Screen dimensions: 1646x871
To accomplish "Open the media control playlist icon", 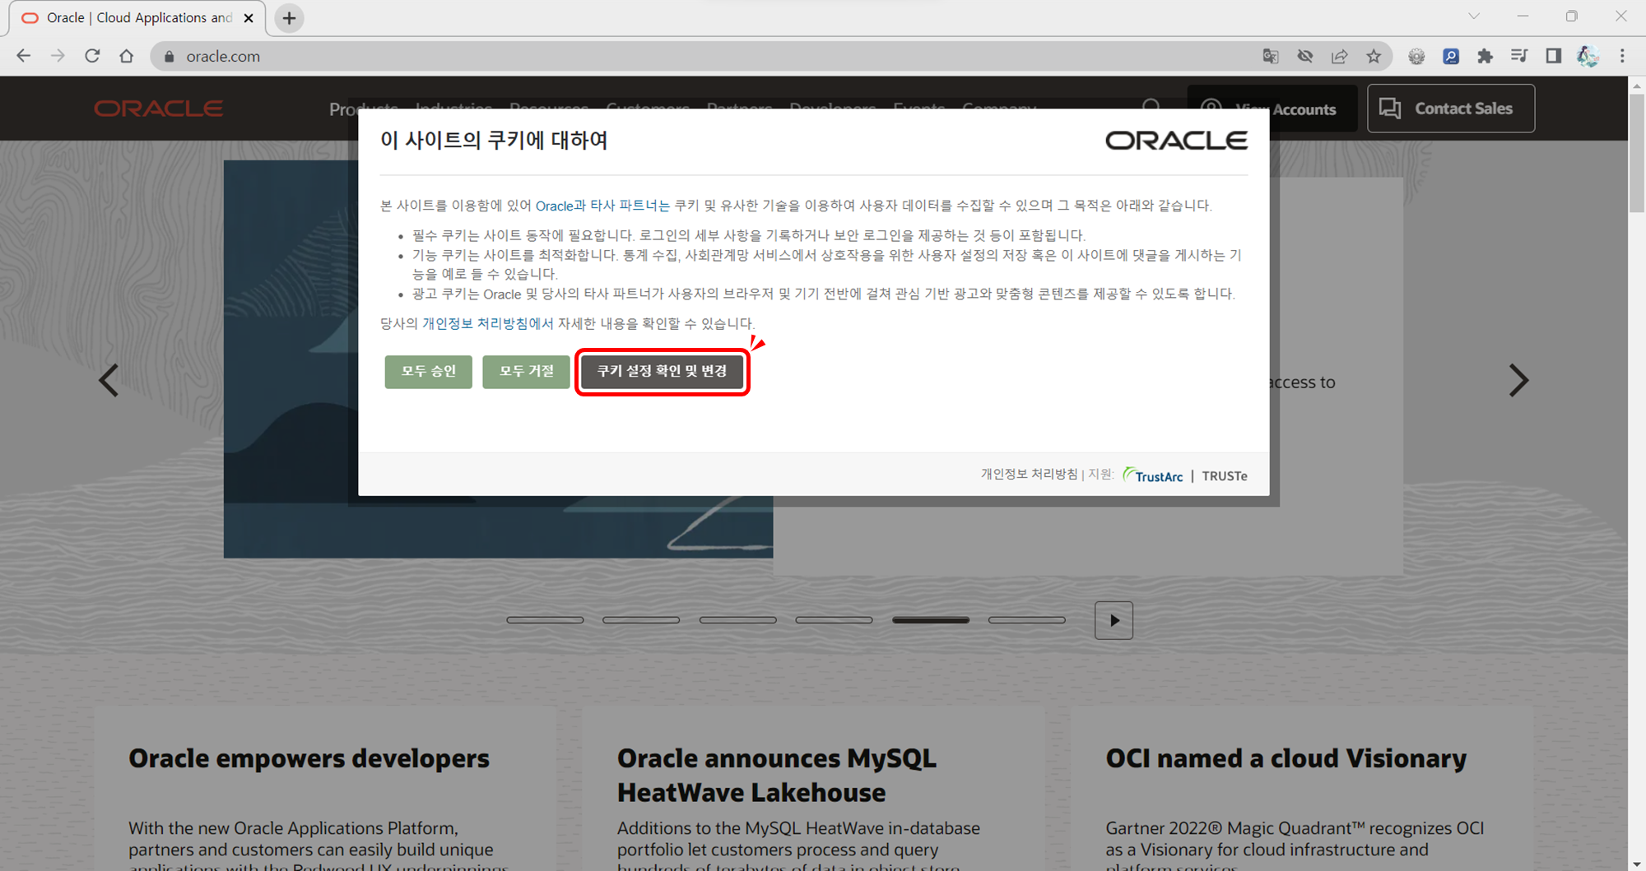I will point(1519,56).
